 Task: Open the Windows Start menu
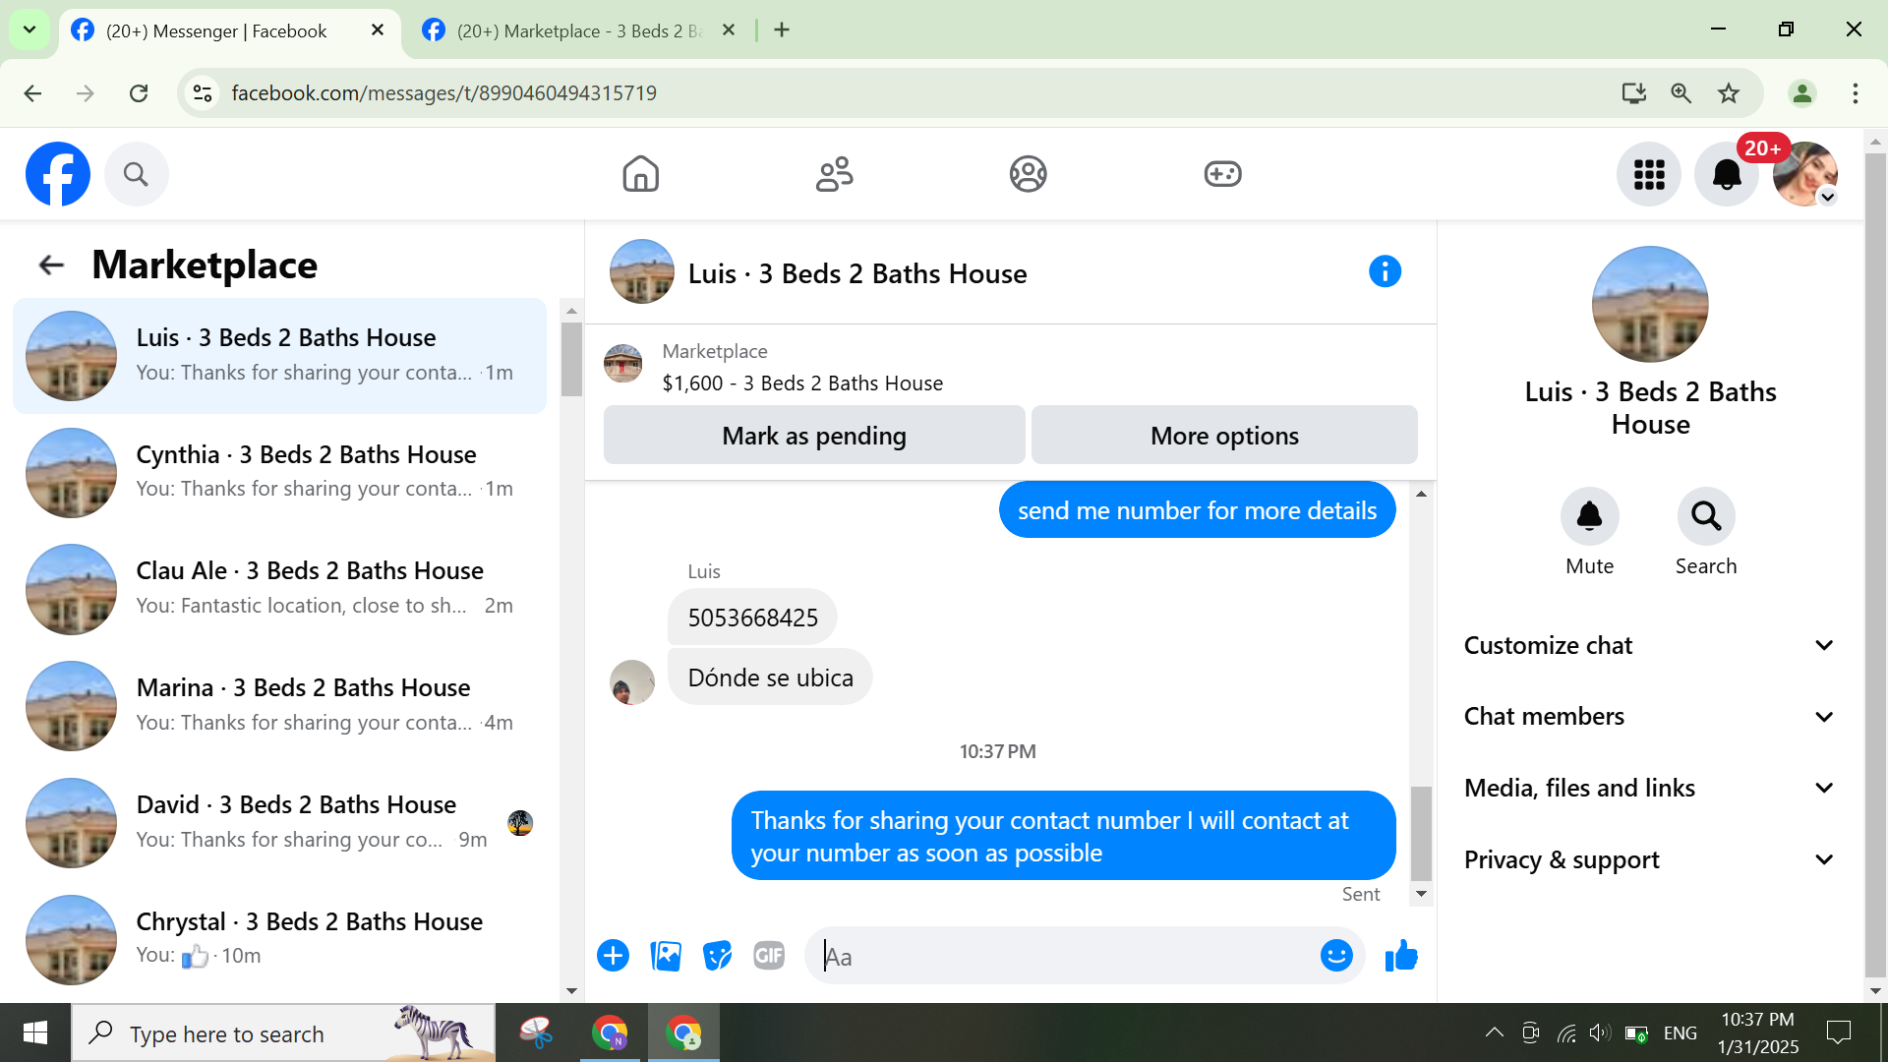coord(35,1033)
